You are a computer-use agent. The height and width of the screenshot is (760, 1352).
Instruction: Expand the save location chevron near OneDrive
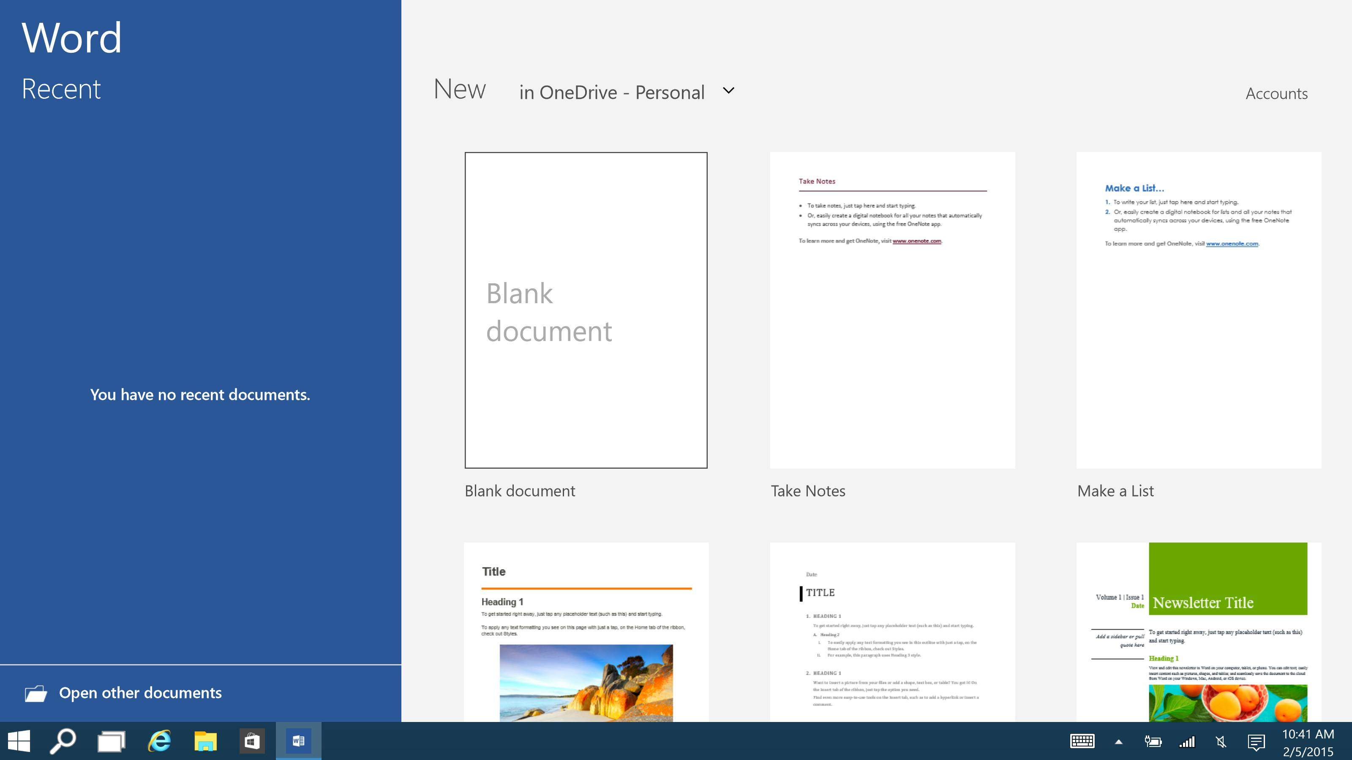pyautogui.click(x=728, y=91)
